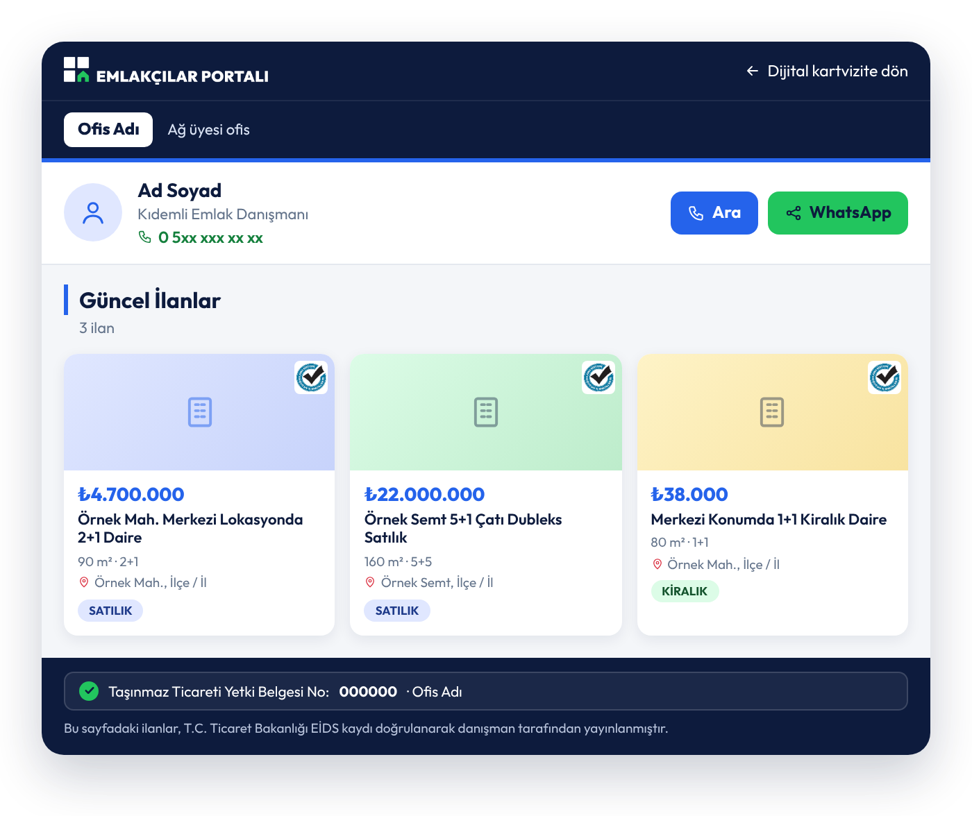Click the 3 ilan count text
Screen dimensions: 972x816
[x=97, y=328]
